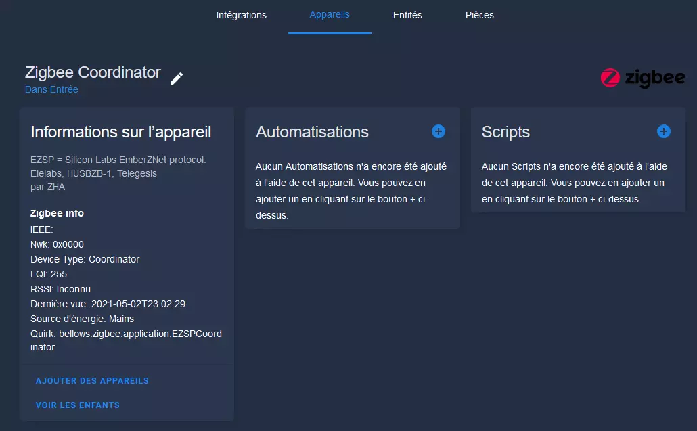Click the Informations sur l'appareil heading
This screenshot has width=697, height=431.
121,132
